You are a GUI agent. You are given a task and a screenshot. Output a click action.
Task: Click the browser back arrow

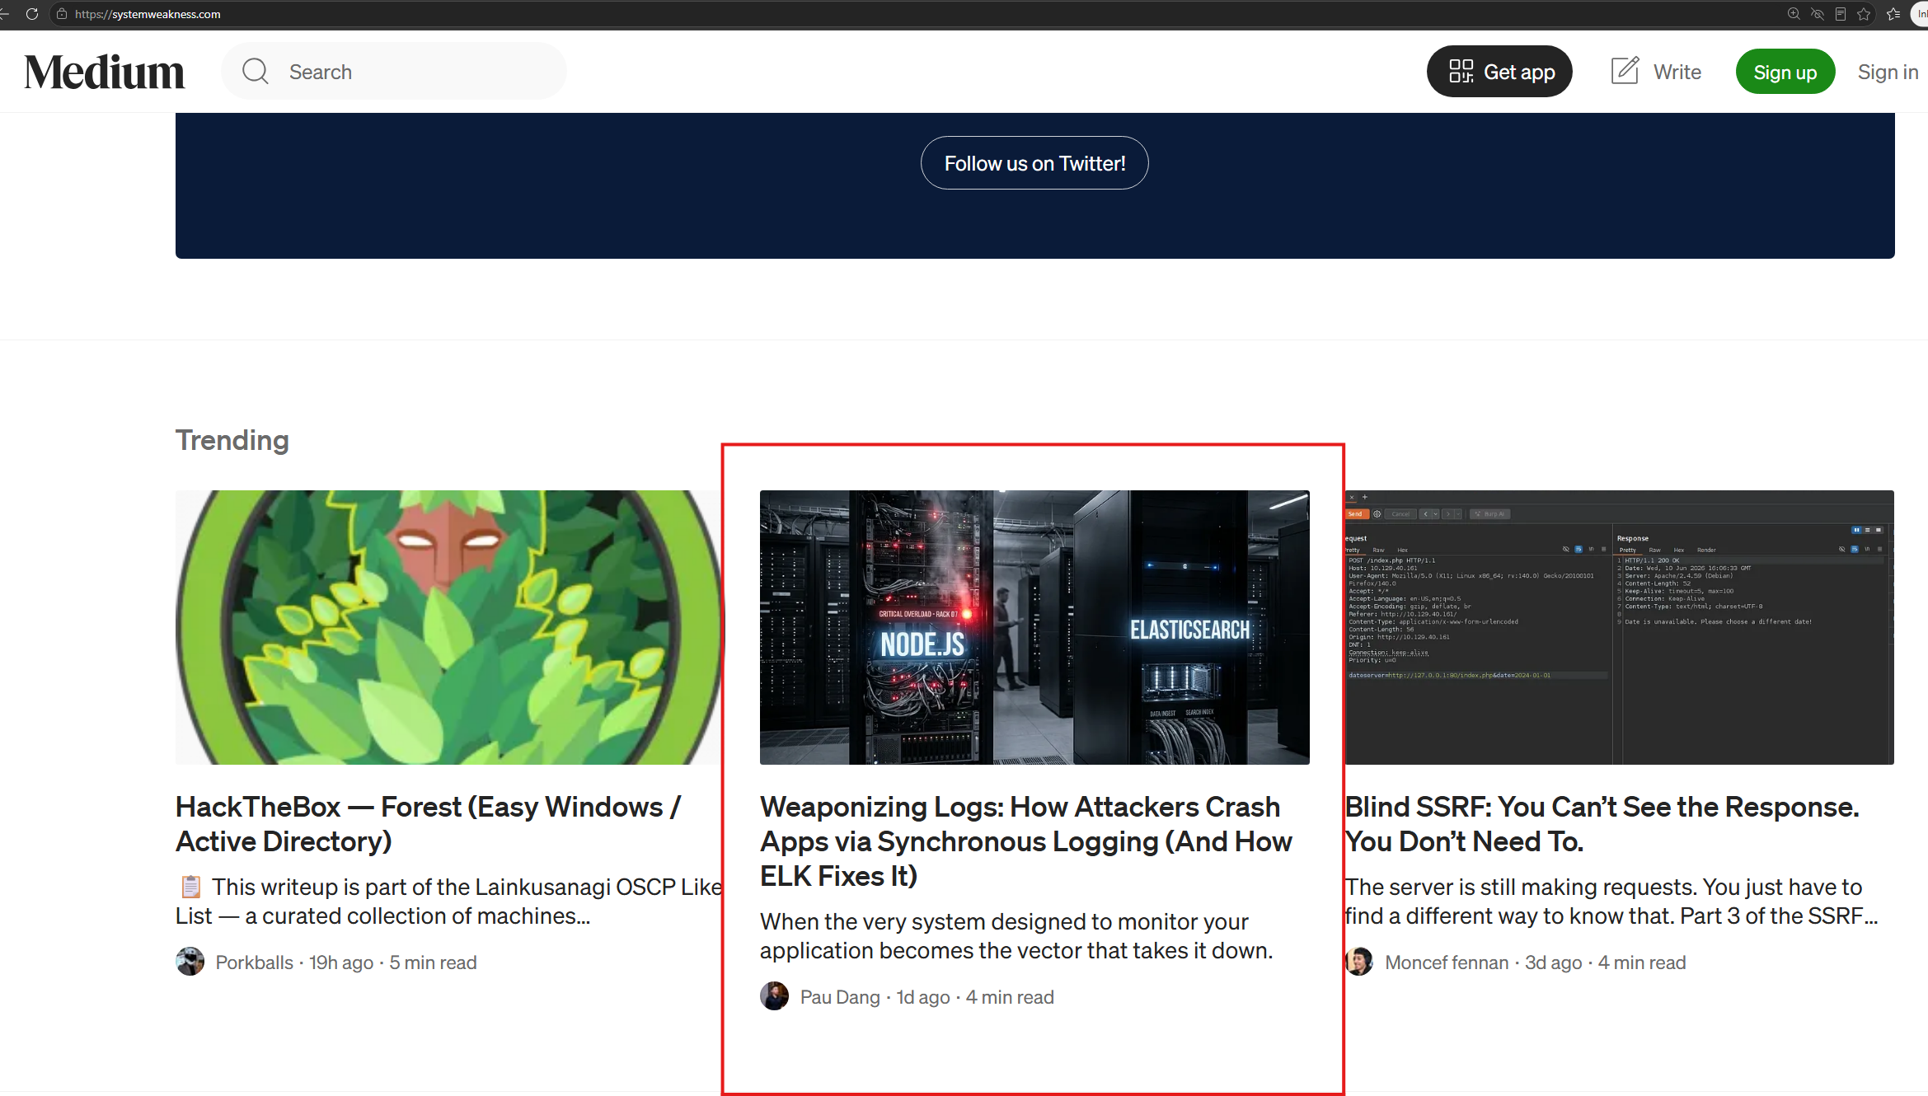[x=4, y=14]
